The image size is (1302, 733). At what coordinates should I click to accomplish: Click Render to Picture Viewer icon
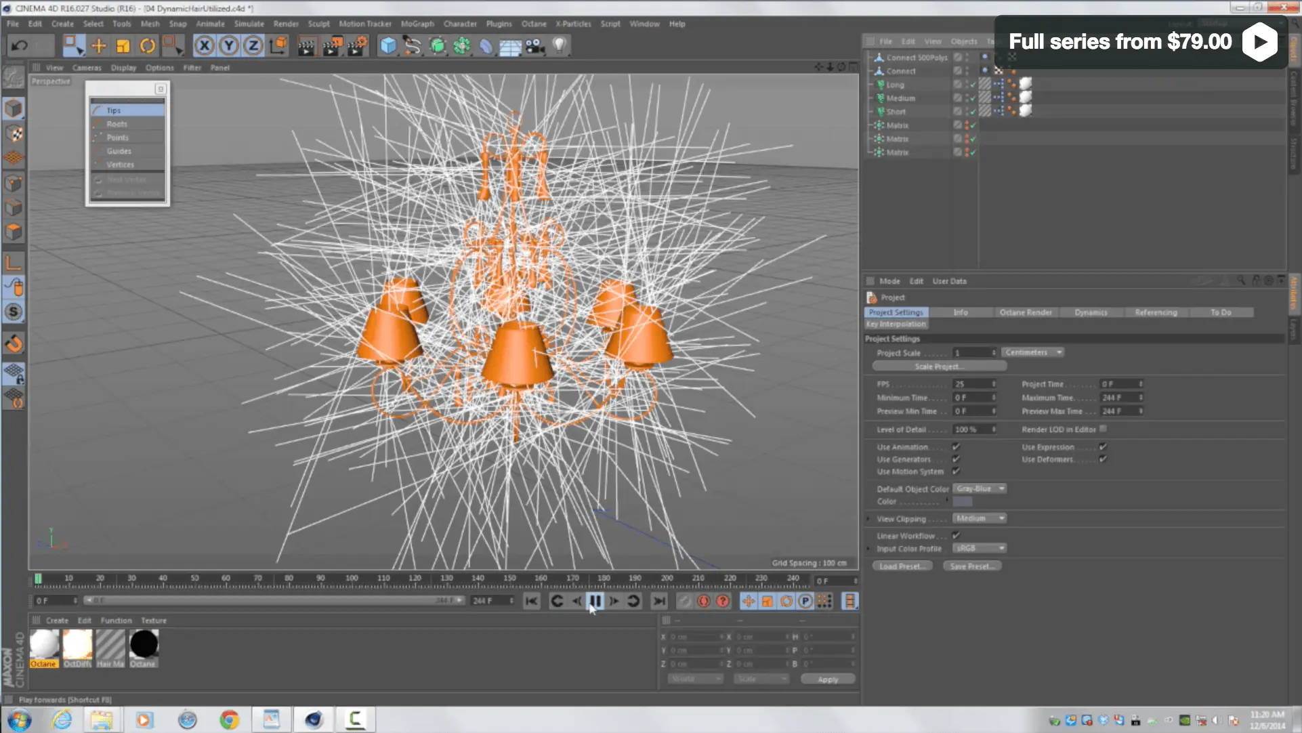(x=332, y=46)
